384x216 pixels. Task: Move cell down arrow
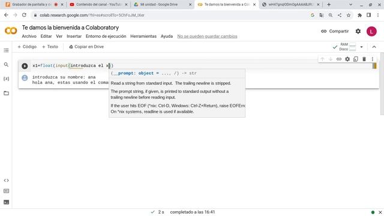[x=331, y=59]
